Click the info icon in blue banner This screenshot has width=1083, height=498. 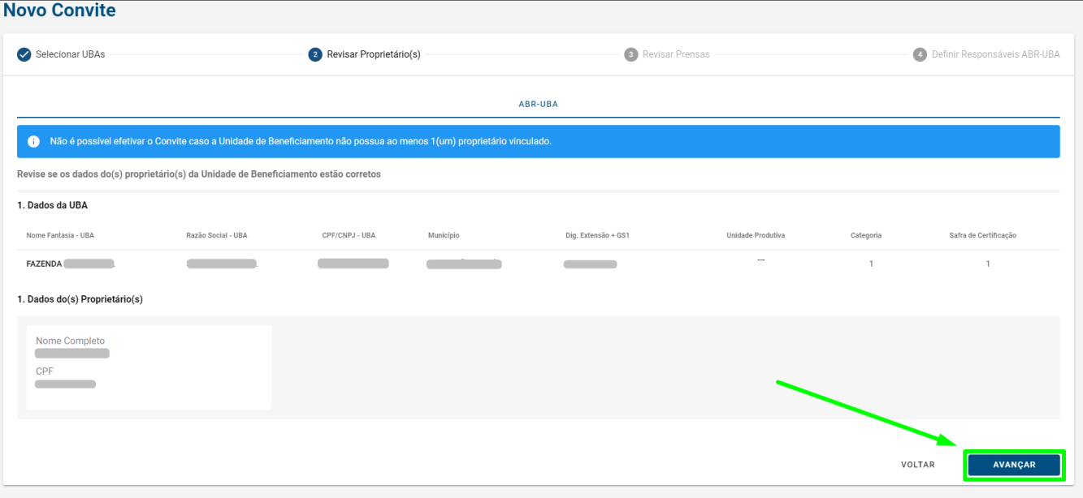click(34, 141)
